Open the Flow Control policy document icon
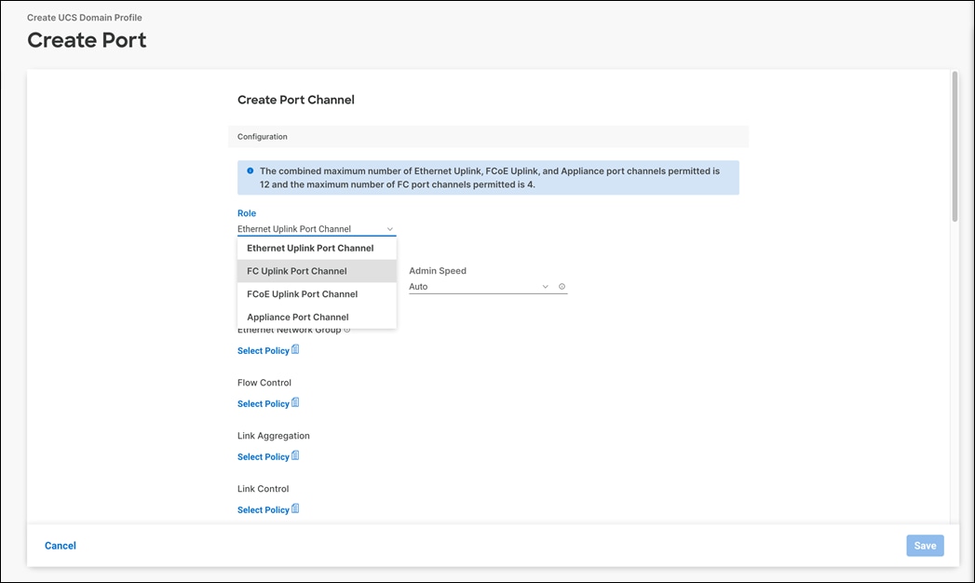Screen dimensions: 975x583 click(x=295, y=402)
